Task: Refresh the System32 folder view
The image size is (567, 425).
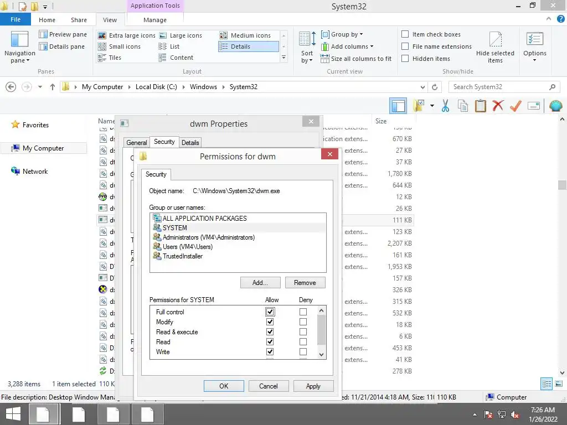Action: [x=435, y=87]
